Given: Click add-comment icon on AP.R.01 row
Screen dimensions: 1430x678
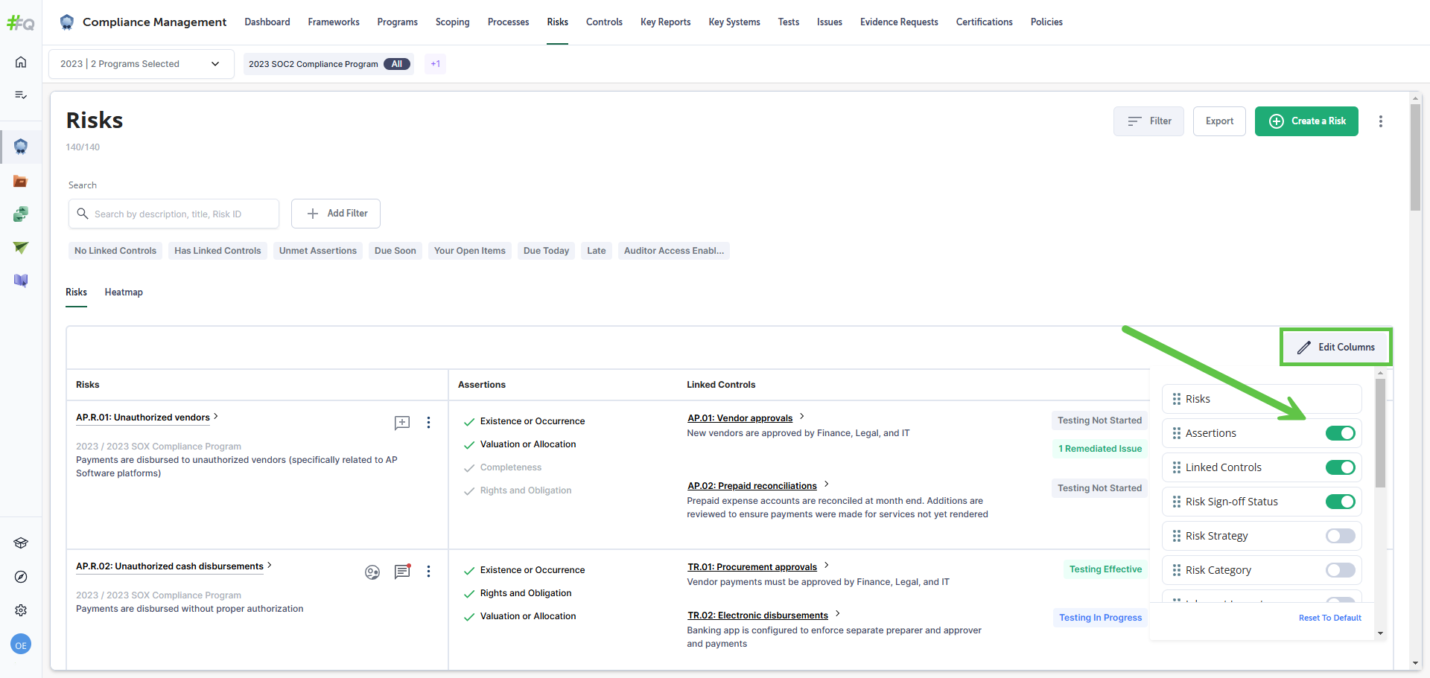Looking at the screenshot, I should (402, 423).
